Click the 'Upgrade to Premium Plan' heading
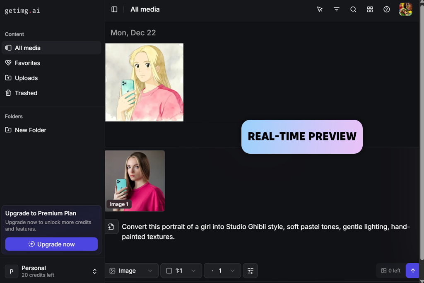 [x=41, y=213]
